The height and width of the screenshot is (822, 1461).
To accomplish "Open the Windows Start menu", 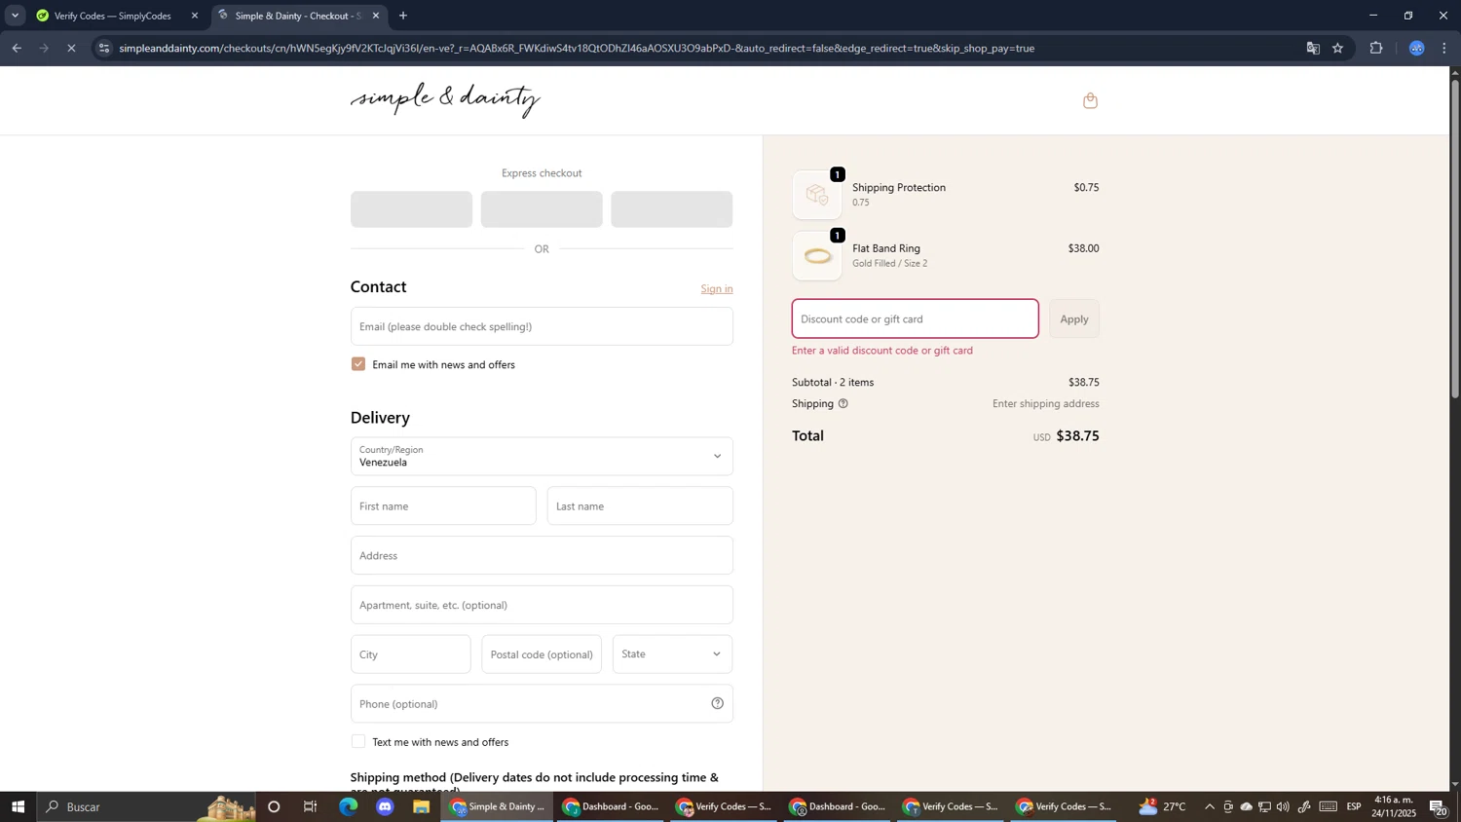I will [18, 806].
